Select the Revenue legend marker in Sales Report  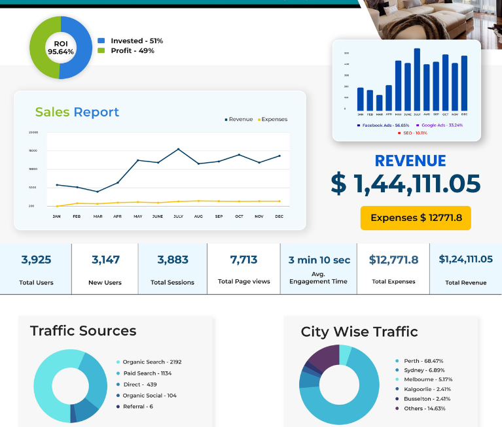point(226,120)
